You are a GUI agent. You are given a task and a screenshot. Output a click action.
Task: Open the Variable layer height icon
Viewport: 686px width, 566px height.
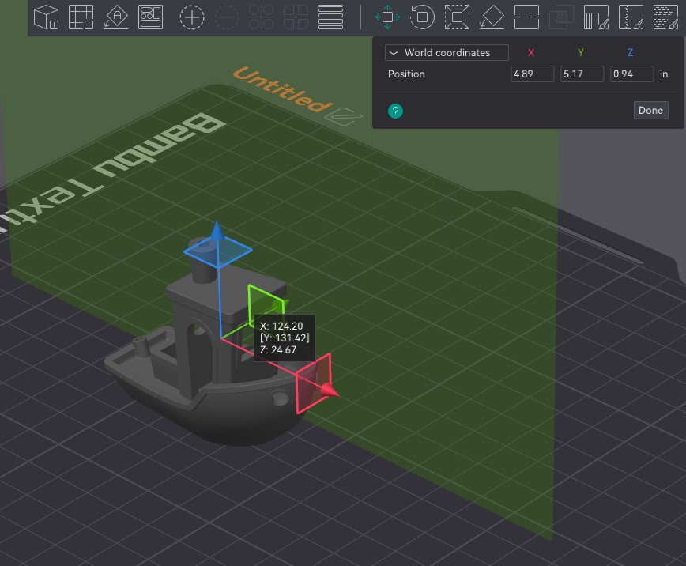pos(330,17)
